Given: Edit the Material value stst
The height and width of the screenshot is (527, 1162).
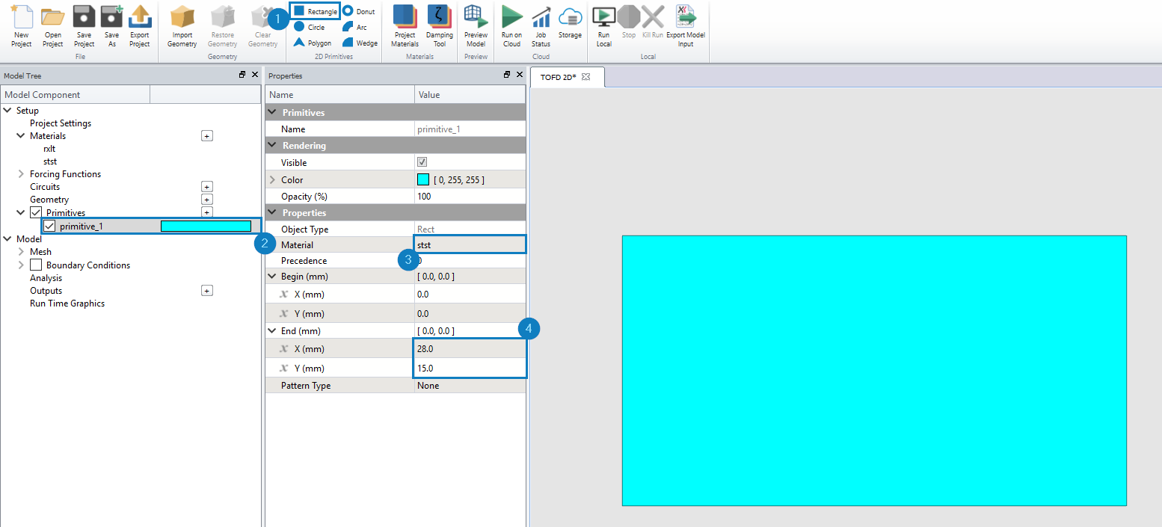Looking at the screenshot, I should (470, 244).
